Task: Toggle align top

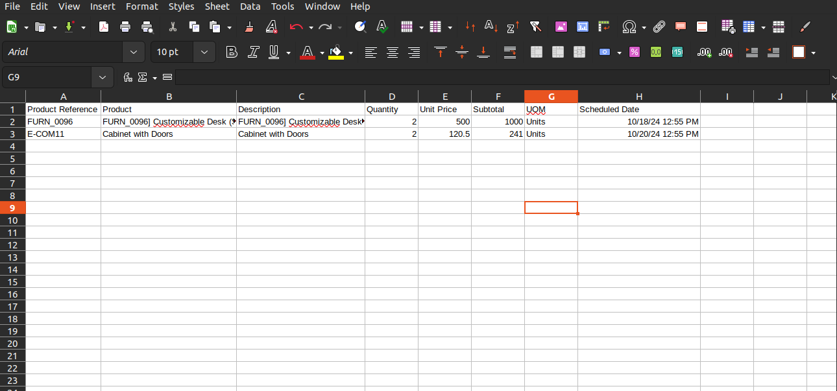Action: click(441, 52)
